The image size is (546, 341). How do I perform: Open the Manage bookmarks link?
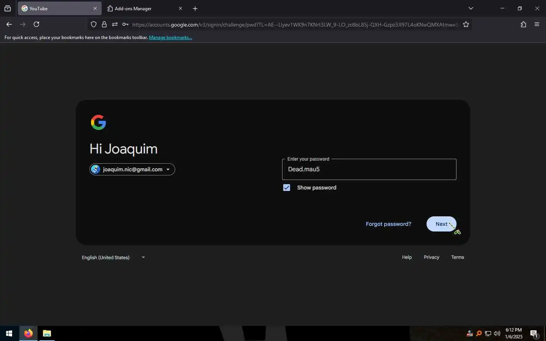coord(171,38)
